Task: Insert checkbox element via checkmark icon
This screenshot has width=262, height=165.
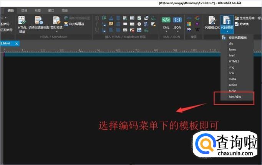Action: 139,18
